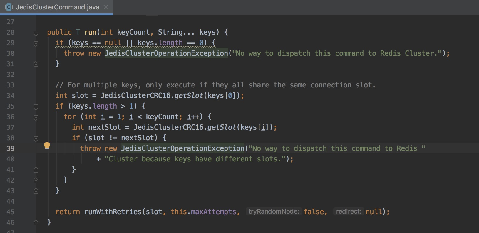Collapse the for loop fold on line 36

click(36, 117)
